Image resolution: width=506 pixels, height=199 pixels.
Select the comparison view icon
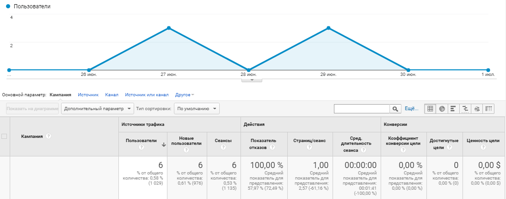pos(465,109)
